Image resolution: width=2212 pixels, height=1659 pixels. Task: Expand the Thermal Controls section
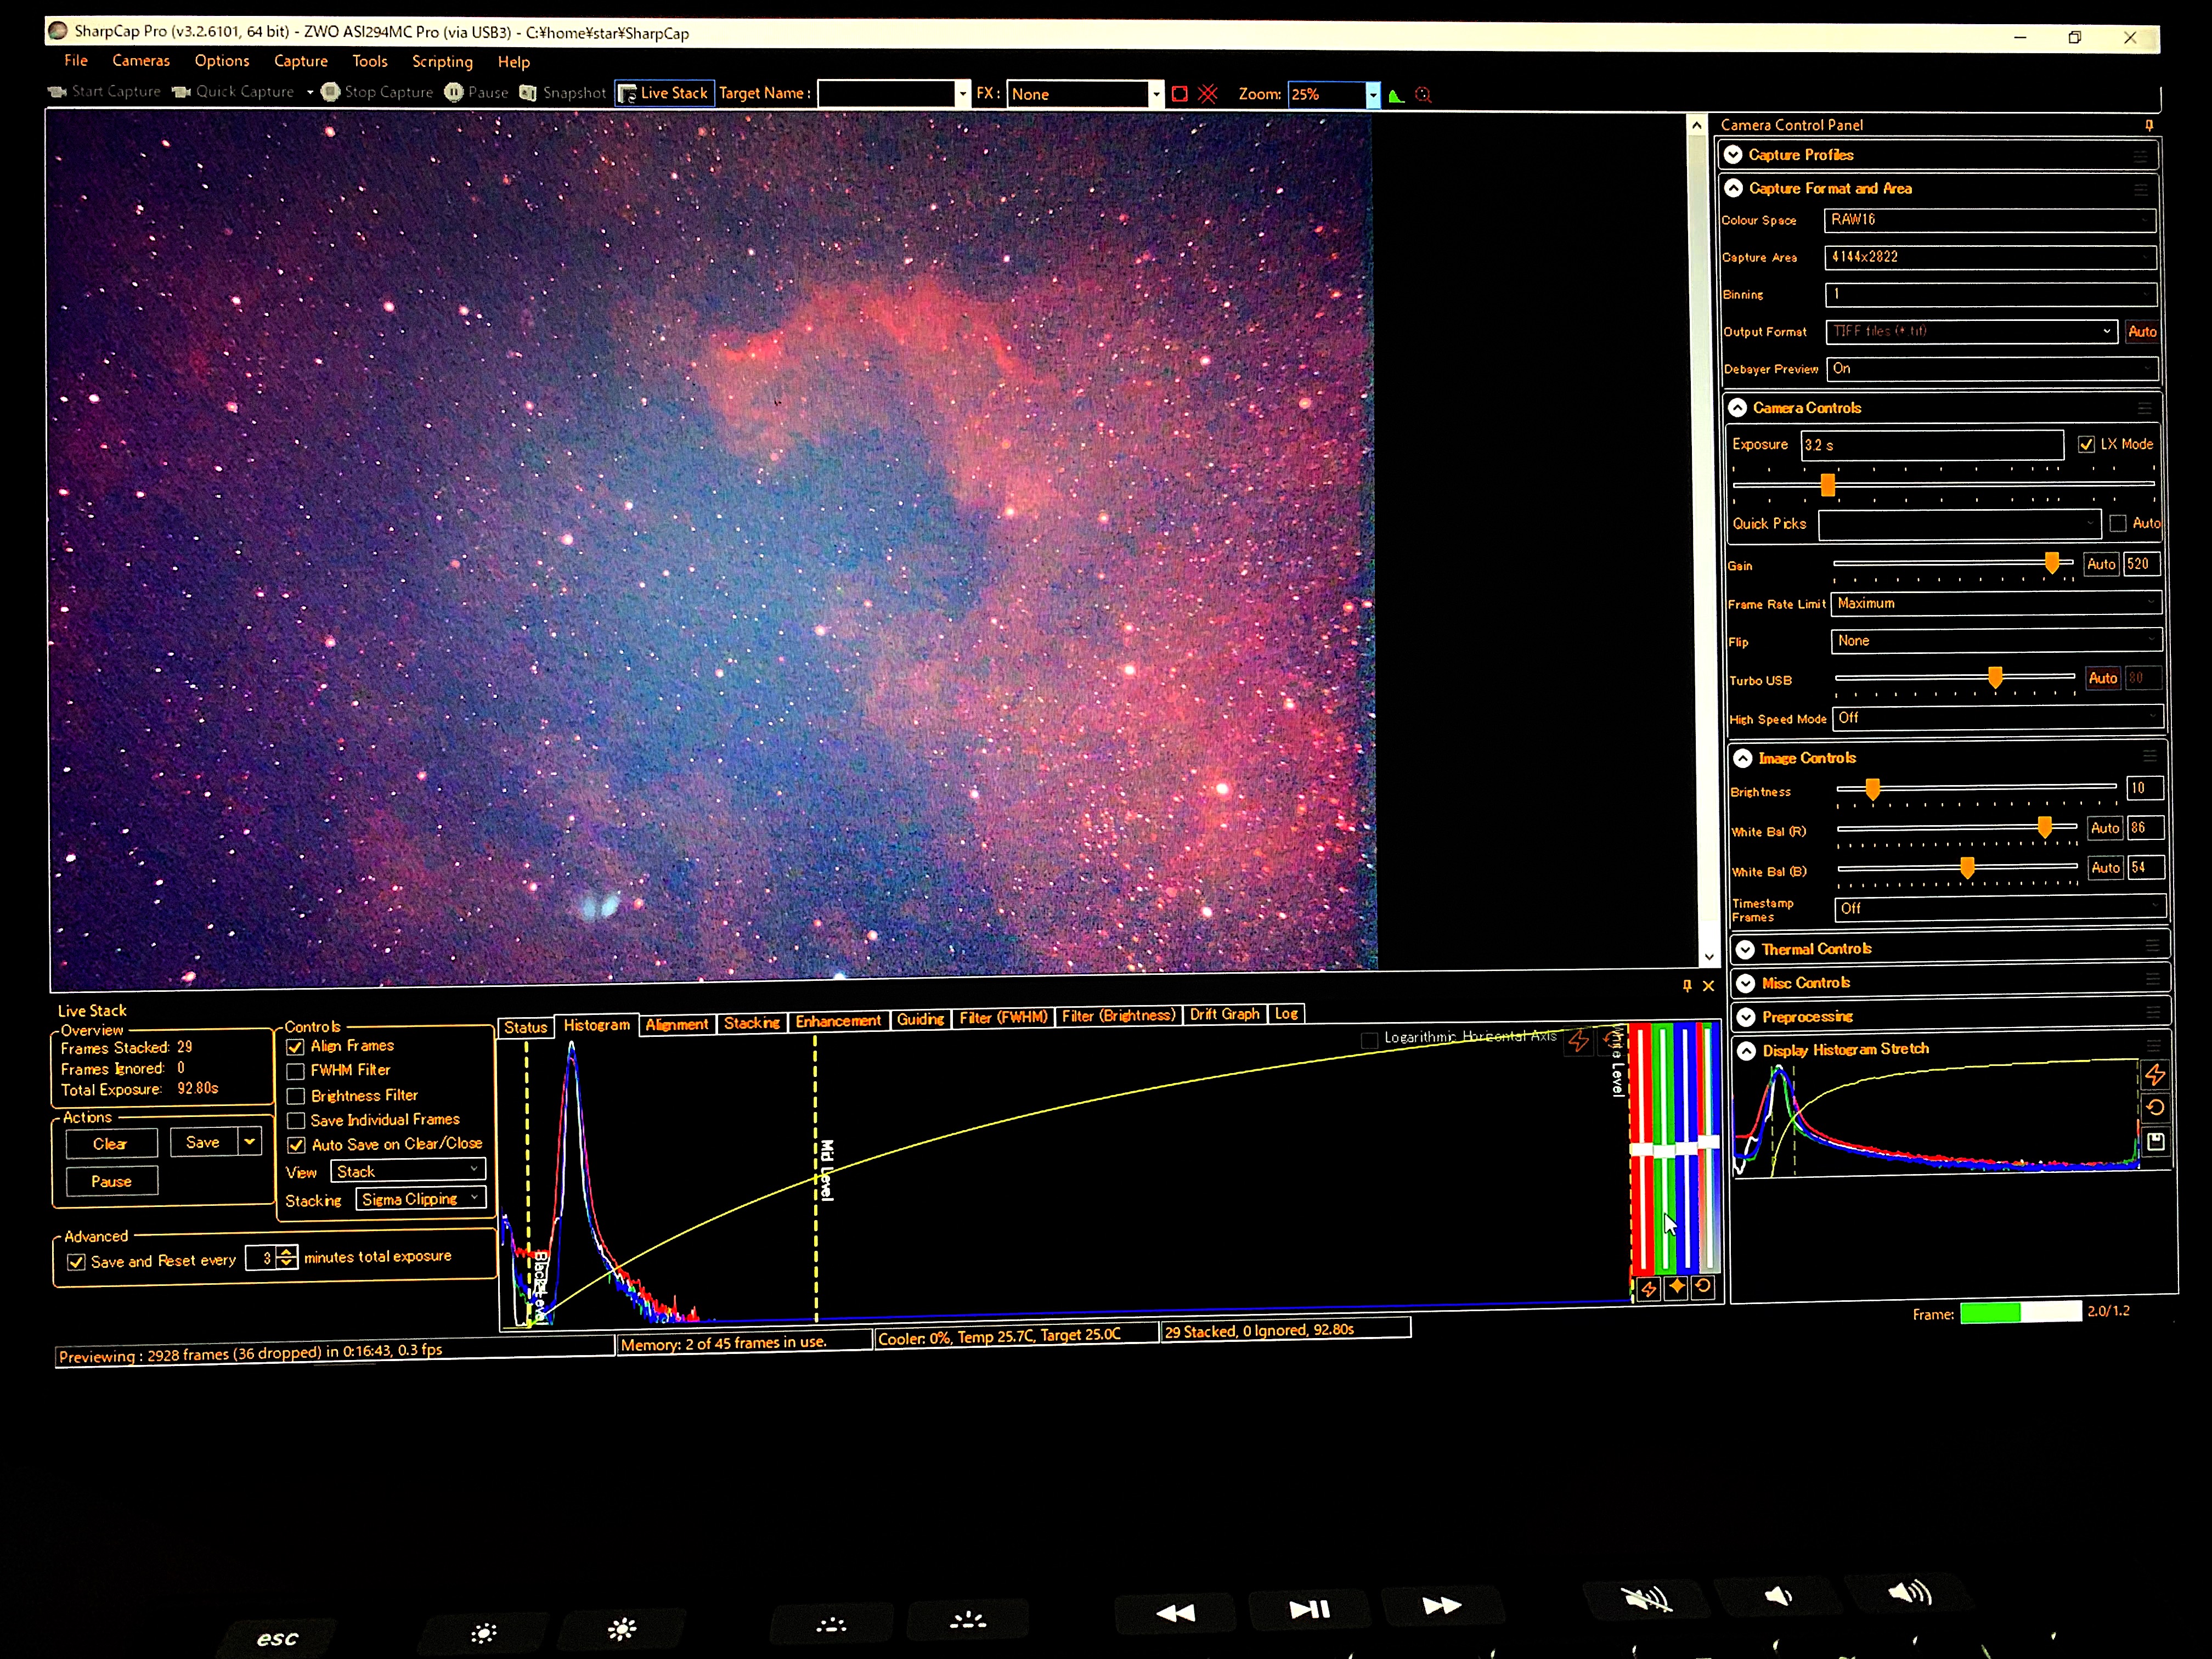[1745, 949]
